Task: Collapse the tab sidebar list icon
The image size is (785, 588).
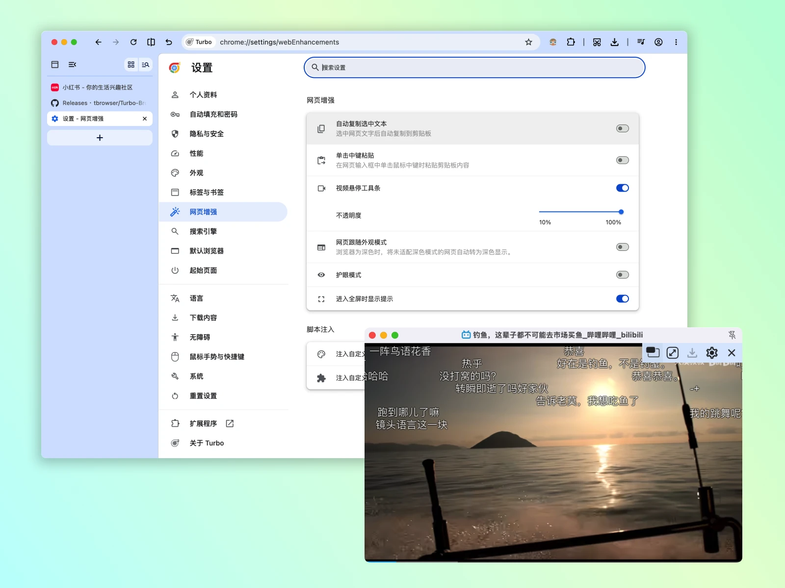Action: 72,64
